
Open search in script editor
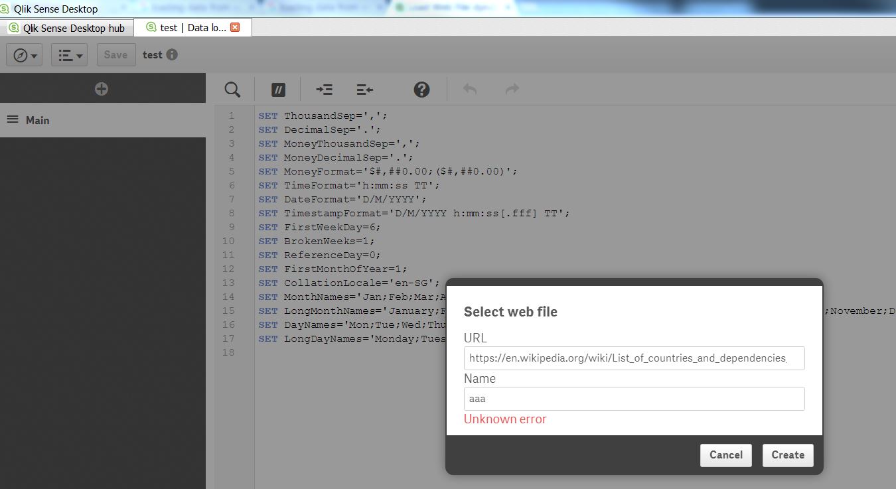[x=232, y=90]
